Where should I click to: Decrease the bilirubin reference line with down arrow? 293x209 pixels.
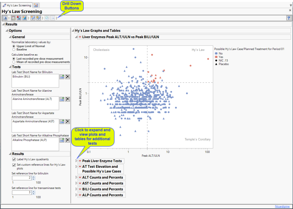click(x=34, y=179)
